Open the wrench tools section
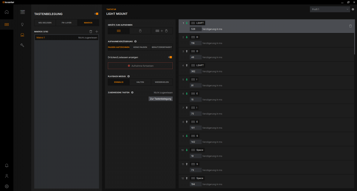Screen dimensions: 357x191 22,45
